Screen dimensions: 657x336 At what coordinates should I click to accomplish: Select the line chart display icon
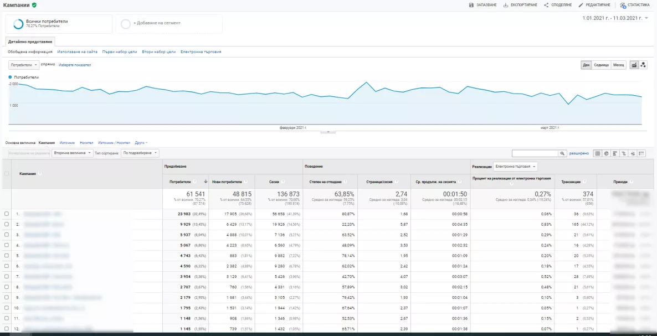click(634, 65)
